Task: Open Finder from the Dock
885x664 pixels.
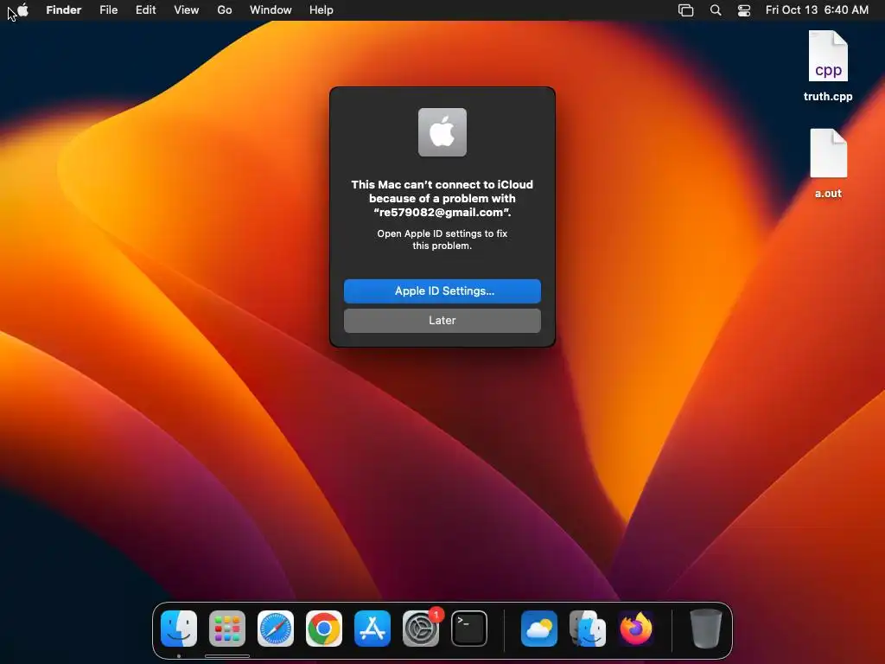Action: coord(179,629)
